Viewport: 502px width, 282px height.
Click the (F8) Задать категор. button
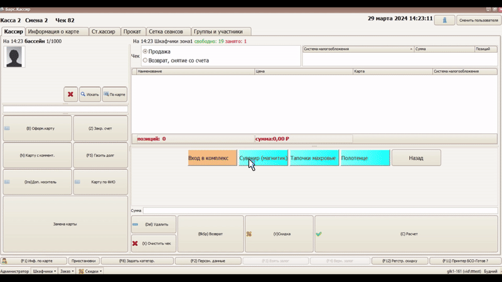137,261
